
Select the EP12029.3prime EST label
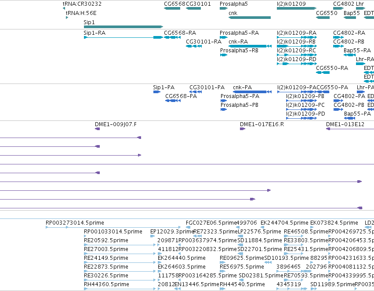click(x=172, y=232)
